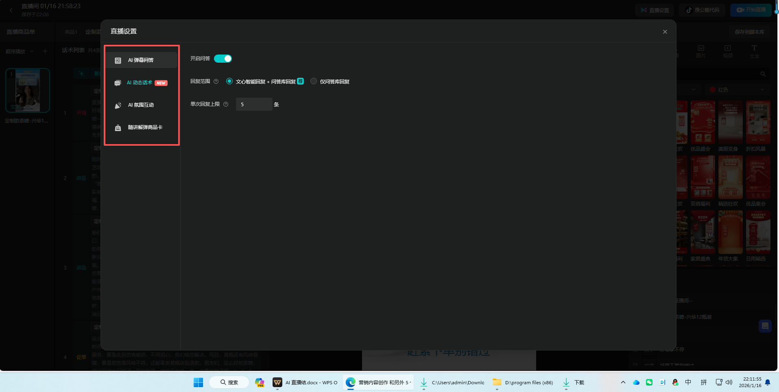Open the 顺序播放 playback order dropdown
The width and height of the screenshot is (779, 392).
[20, 52]
